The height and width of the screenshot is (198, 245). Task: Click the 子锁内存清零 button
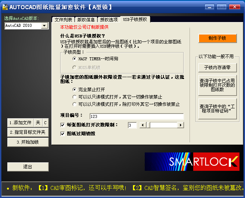click(217, 68)
